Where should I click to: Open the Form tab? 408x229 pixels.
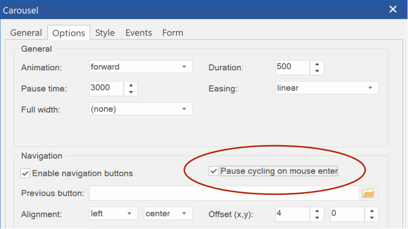173,33
